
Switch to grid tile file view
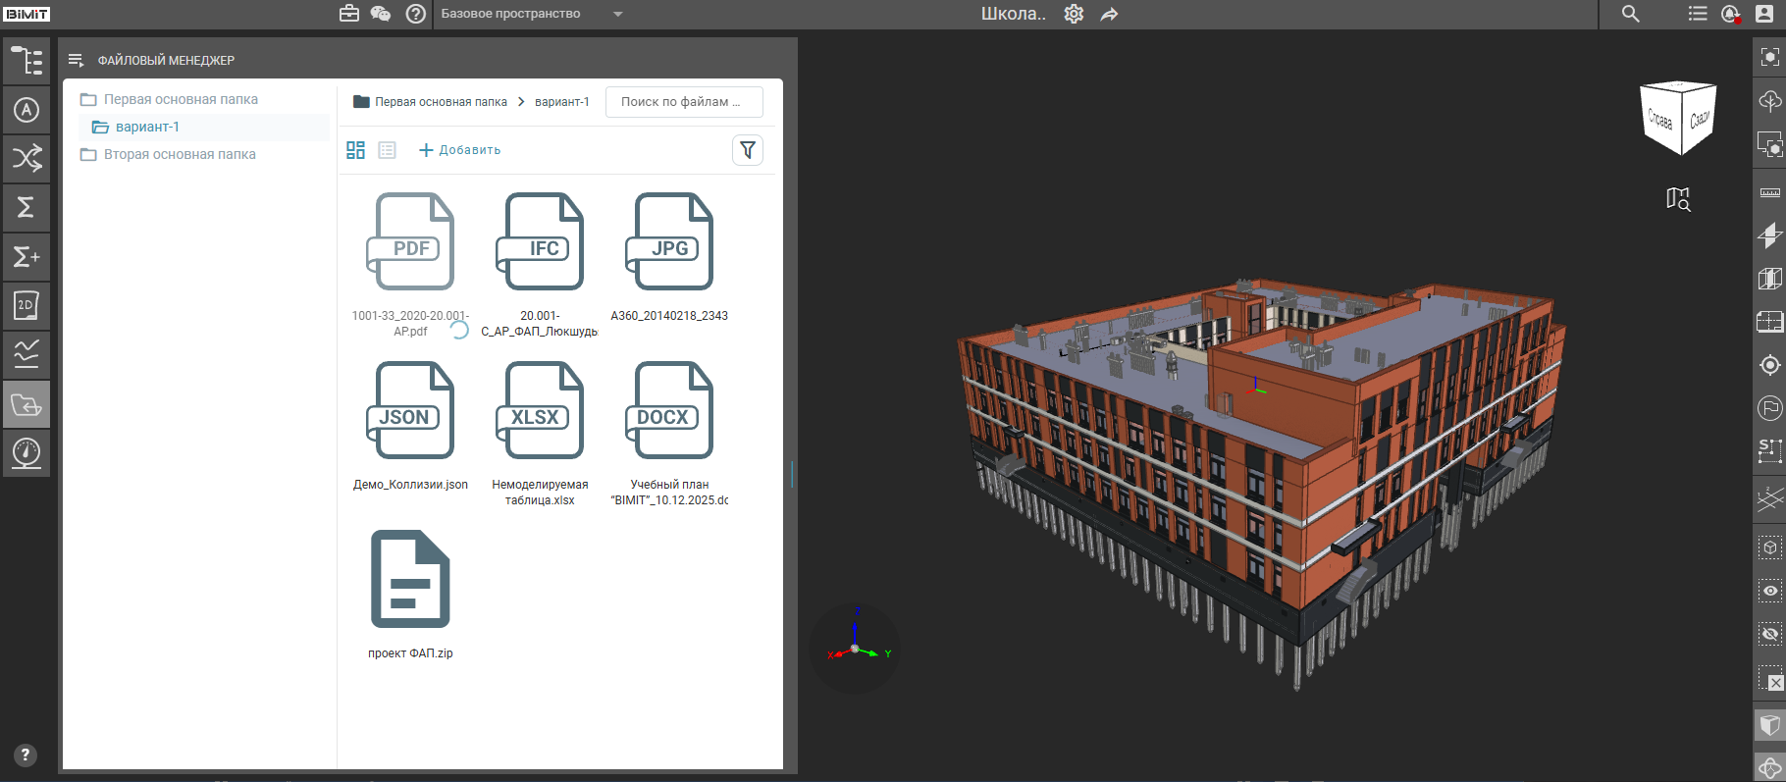click(355, 150)
